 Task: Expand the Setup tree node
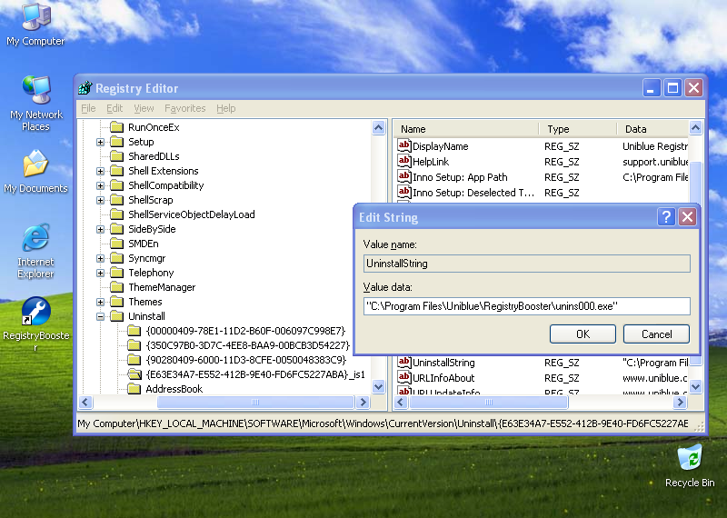coord(100,142)
